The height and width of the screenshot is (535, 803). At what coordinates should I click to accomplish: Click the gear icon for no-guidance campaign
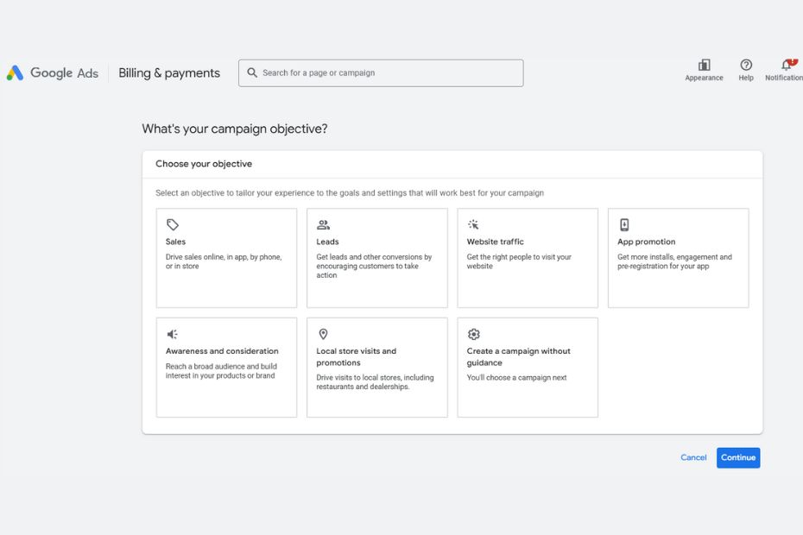[473, 335]
